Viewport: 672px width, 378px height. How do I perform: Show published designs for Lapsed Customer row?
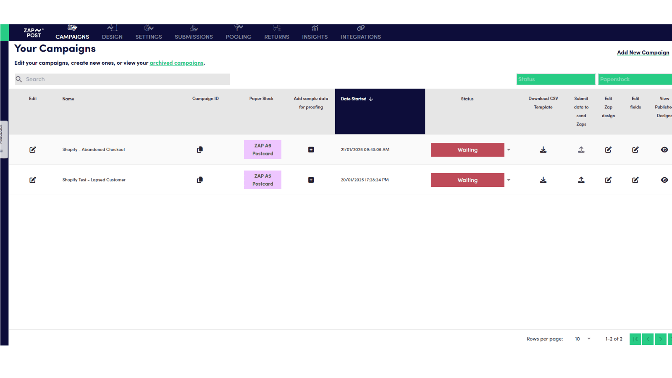pyautogui.click(x=664, y=180)
